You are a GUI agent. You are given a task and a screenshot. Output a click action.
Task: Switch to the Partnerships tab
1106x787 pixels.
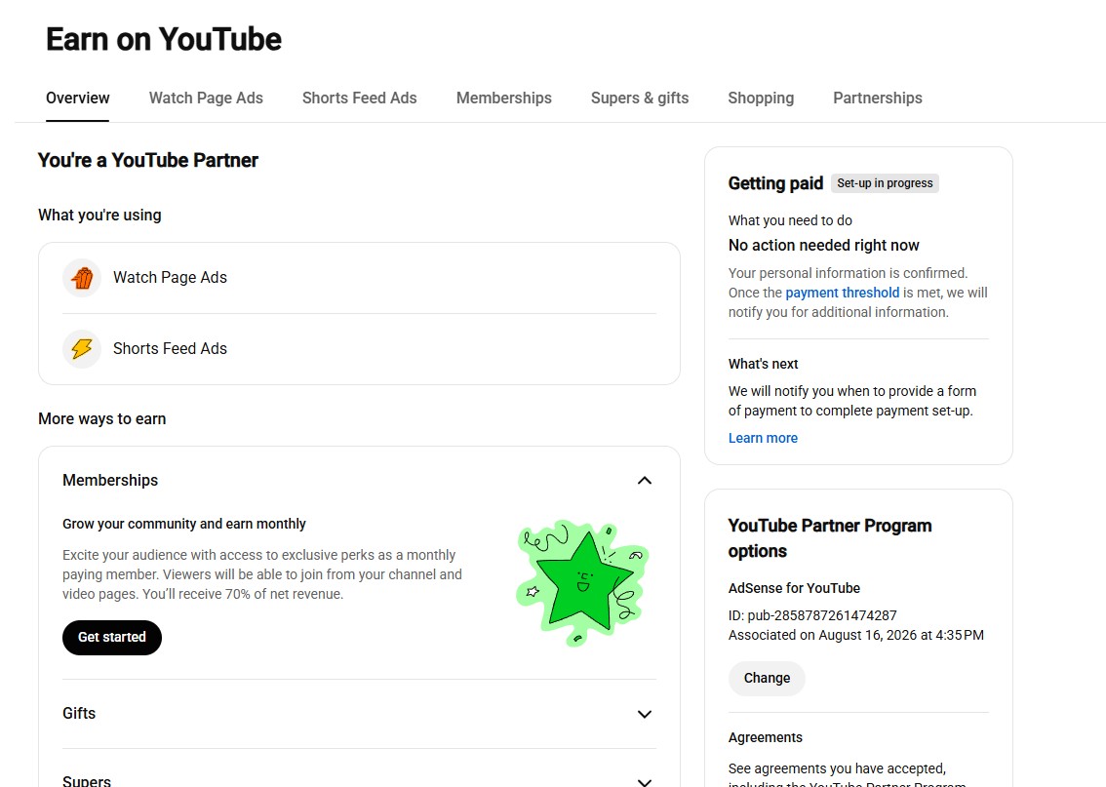click(x=878, y=98)
